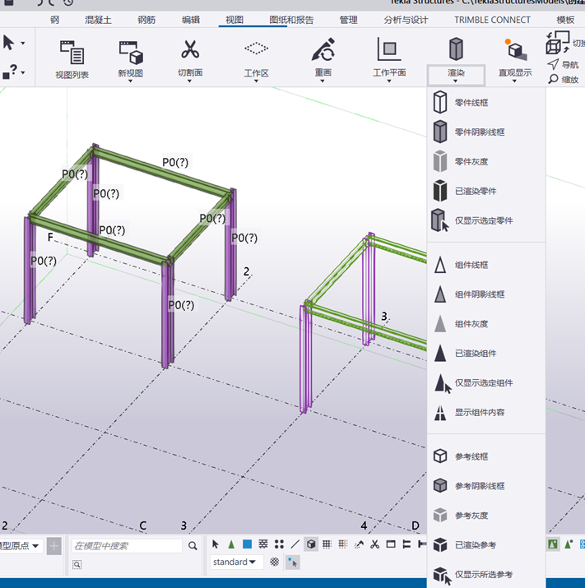Collapse the 渲染 rendering dropdown

tap(456, 75)
